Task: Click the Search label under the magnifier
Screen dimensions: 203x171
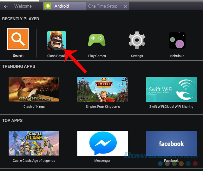Action: [18, 56]
